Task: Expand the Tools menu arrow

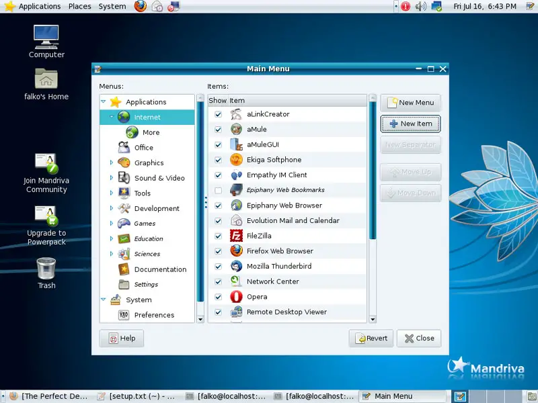Action: (x=112, y=193)
